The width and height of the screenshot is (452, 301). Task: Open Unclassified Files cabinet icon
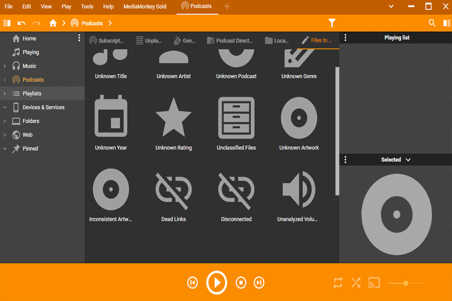click(x=236, y=118)
